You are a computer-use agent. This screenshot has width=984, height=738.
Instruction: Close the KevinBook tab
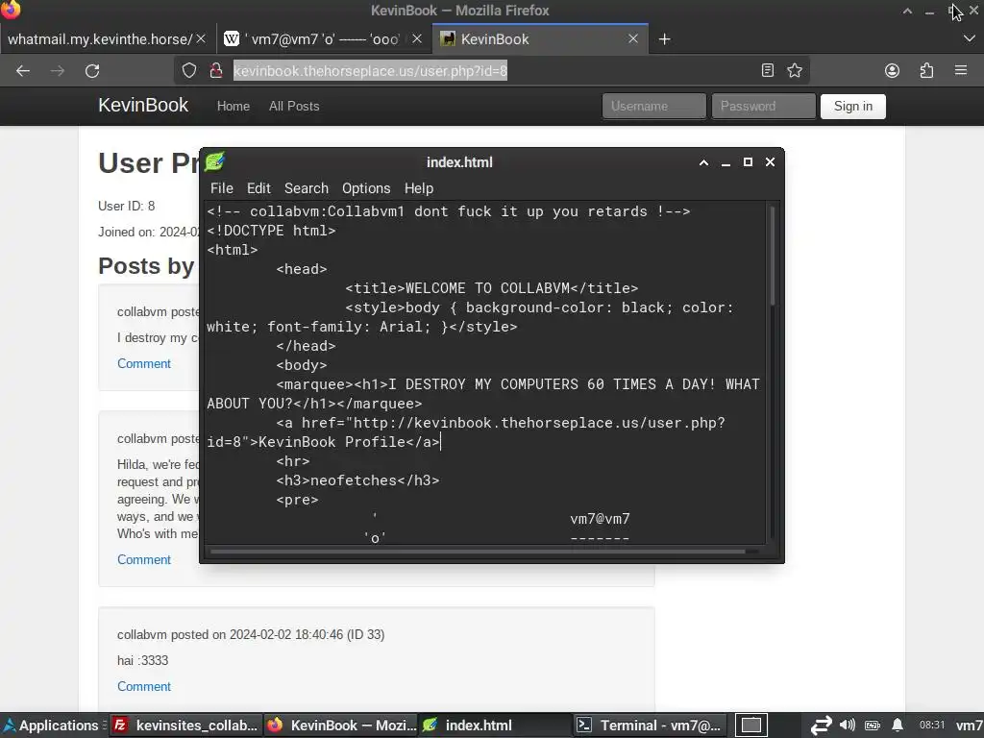[633, 38]
